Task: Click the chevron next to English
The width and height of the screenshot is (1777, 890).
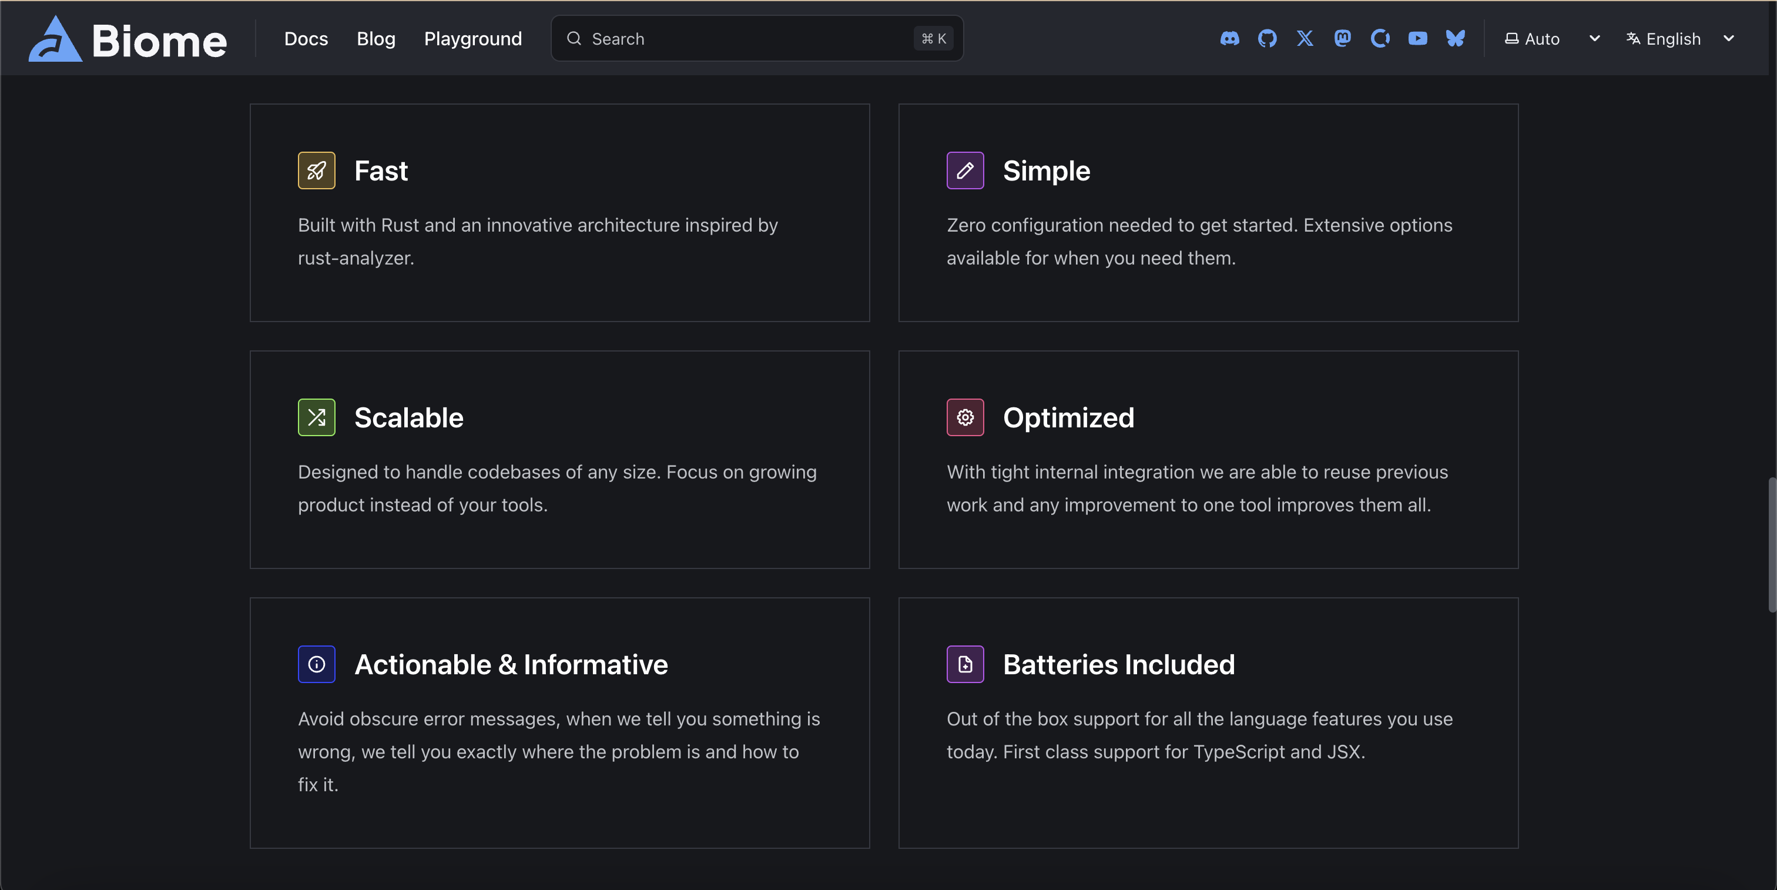Action: [x=1729, y=39]
